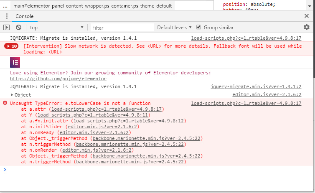Open github.com/pojome/elementor link
The image size is (315, 193).
tap(58, 79)
